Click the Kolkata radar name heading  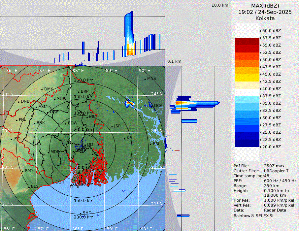[x=265, y=18]
